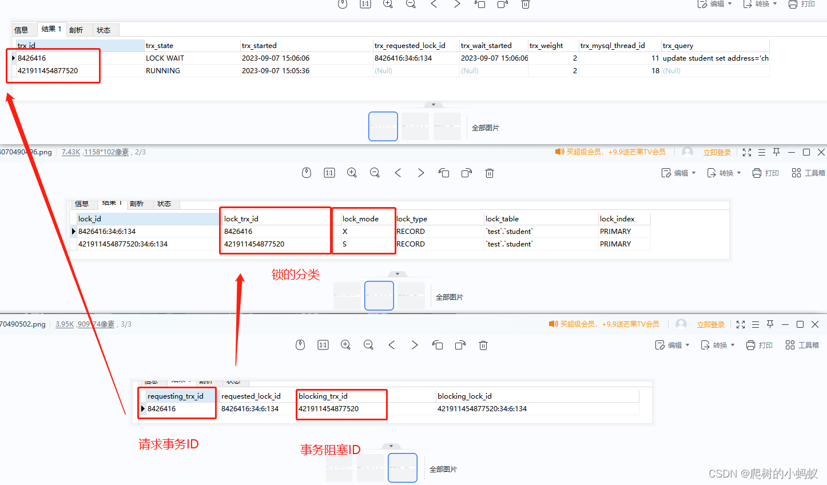Select the third thumbnail in 2/3 viewer
The height and width of the screenshot is (485, 827).
coord(411,296)
